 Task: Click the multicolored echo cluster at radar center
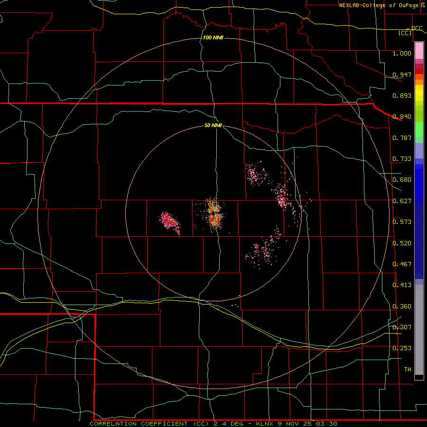[214, 214]
